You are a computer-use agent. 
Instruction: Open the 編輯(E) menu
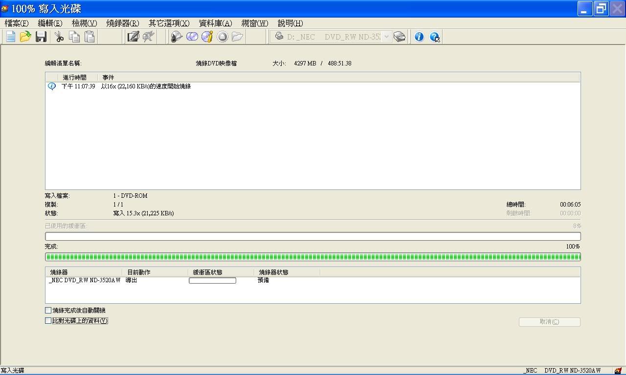pos(50,23)
